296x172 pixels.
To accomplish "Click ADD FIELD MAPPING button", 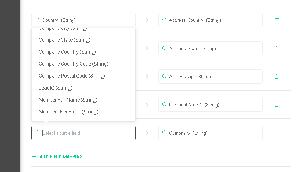I will click(61, 156).
